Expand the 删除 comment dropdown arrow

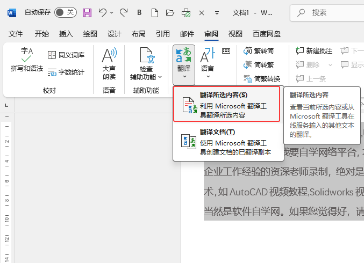pyautogui.click(x=330, y=65)
